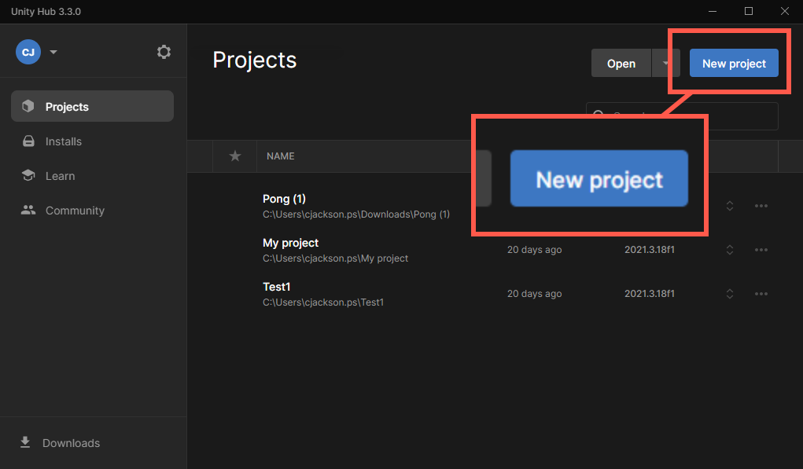Expand the Open button dropdown arrow
The image size is (803, 469).
point(665,64)
